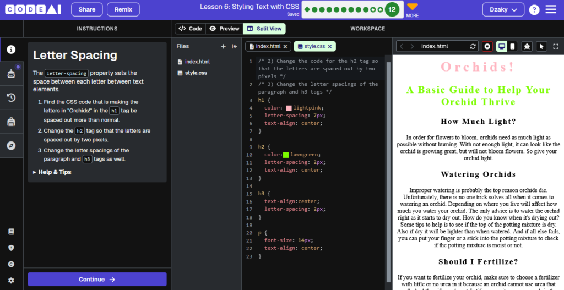Viewport: 564px width, 290px height.
Task: Refresh the preview of index.html
Action: click(473, 46)
